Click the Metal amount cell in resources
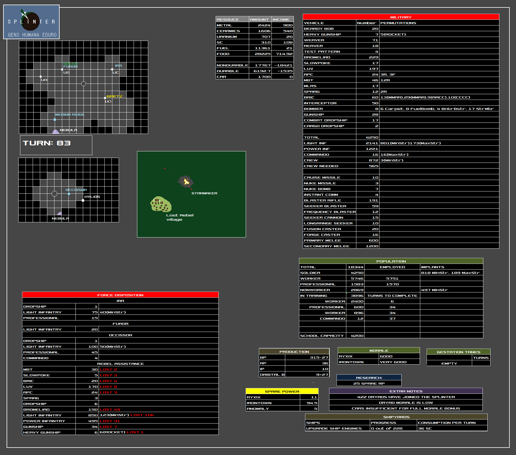 (x=260, y=25)
